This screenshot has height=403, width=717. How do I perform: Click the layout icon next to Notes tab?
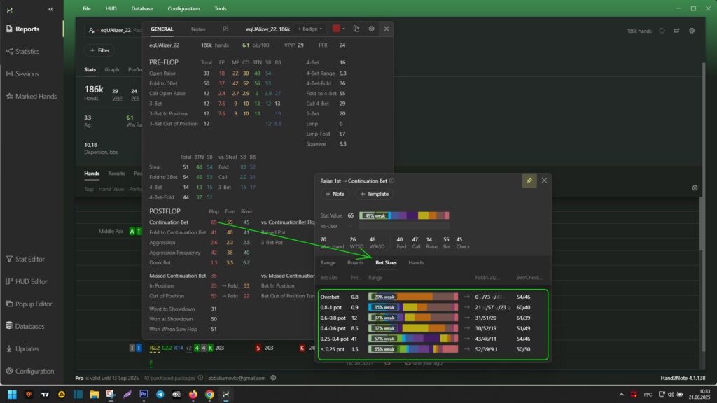pos(226,29)
